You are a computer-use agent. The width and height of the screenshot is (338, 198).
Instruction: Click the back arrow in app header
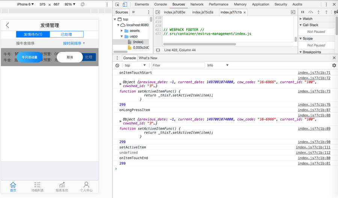pos(8,26)
